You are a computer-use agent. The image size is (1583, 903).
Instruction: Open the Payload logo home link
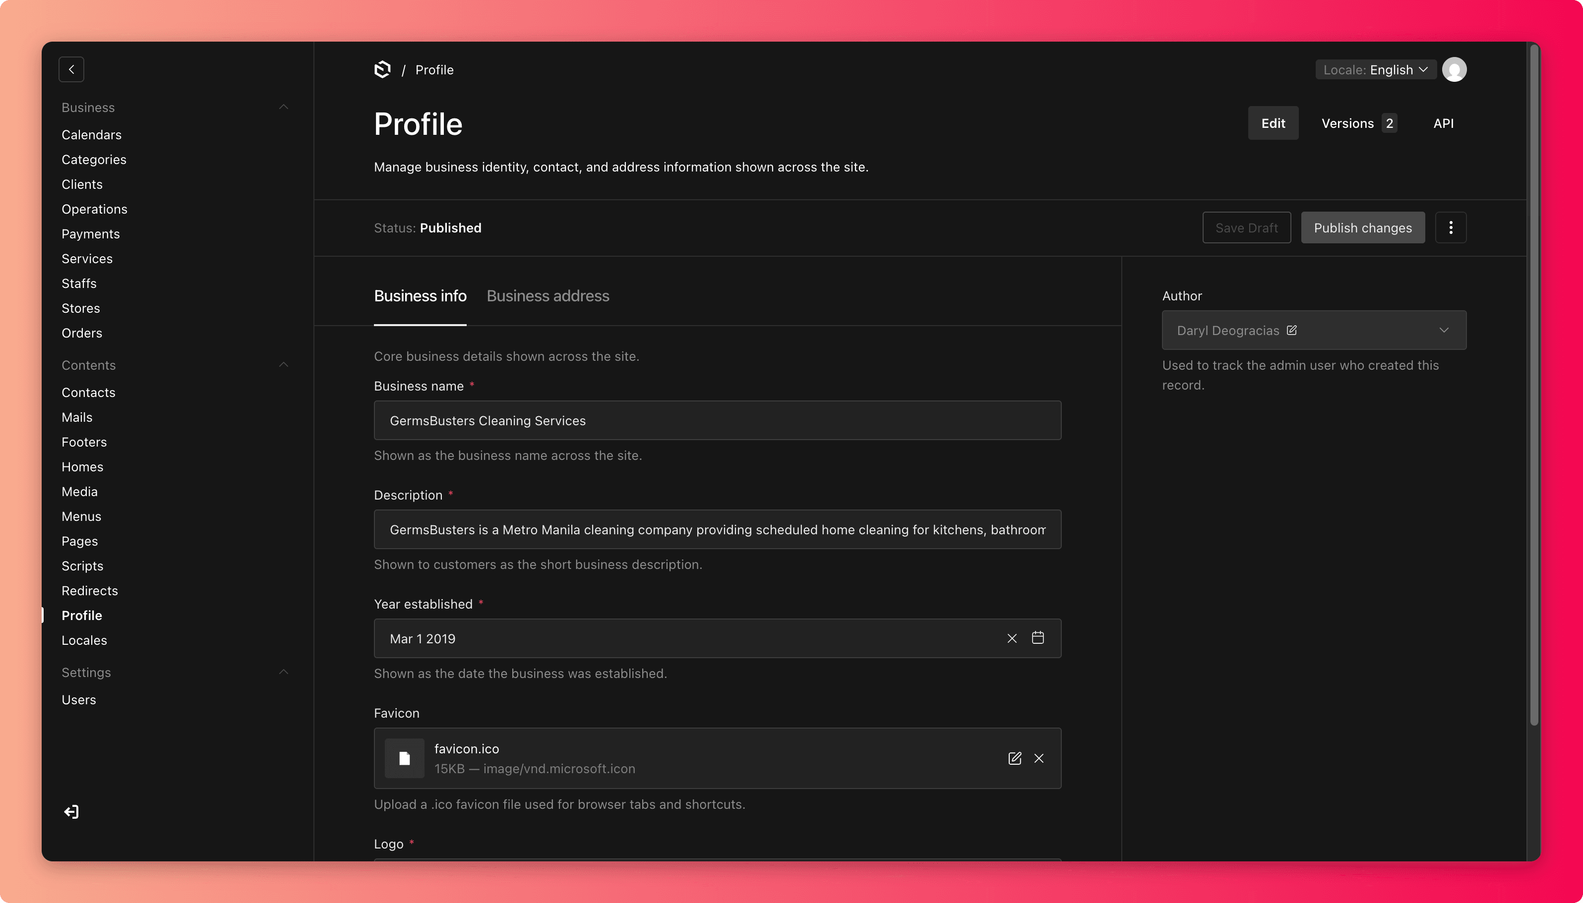point(382,69)
